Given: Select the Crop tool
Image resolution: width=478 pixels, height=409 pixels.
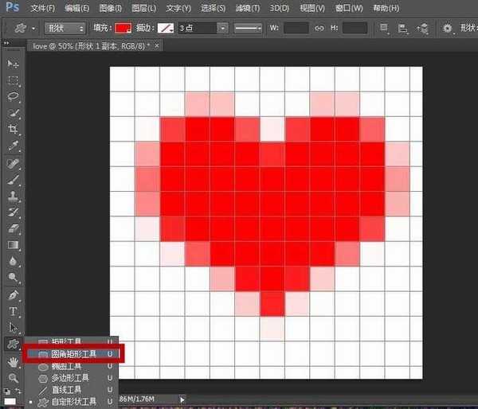Looking at the screenshot, I should 13,129.
